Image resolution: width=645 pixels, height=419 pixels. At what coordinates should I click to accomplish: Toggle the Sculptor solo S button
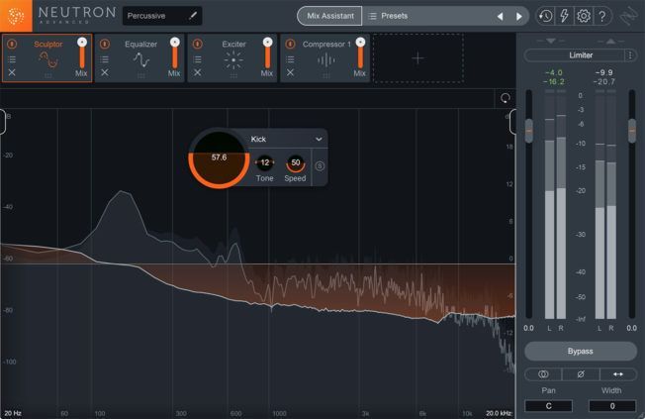(320, 166)
